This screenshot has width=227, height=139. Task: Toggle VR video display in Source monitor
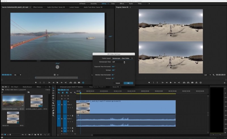(83, 82)
